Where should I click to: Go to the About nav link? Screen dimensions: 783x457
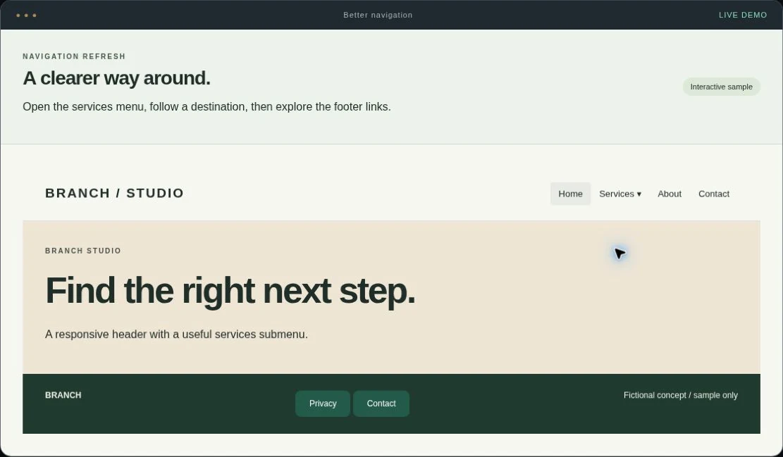tap(669, 194)
